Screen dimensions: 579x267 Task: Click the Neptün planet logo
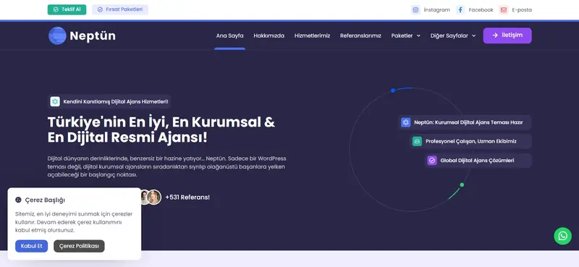[57, 35]
